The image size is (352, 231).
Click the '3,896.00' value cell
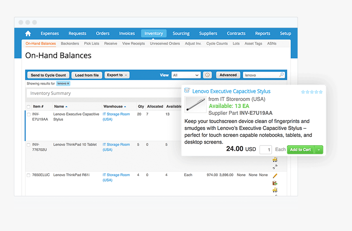pyautogui.click(x=226, y=175)
